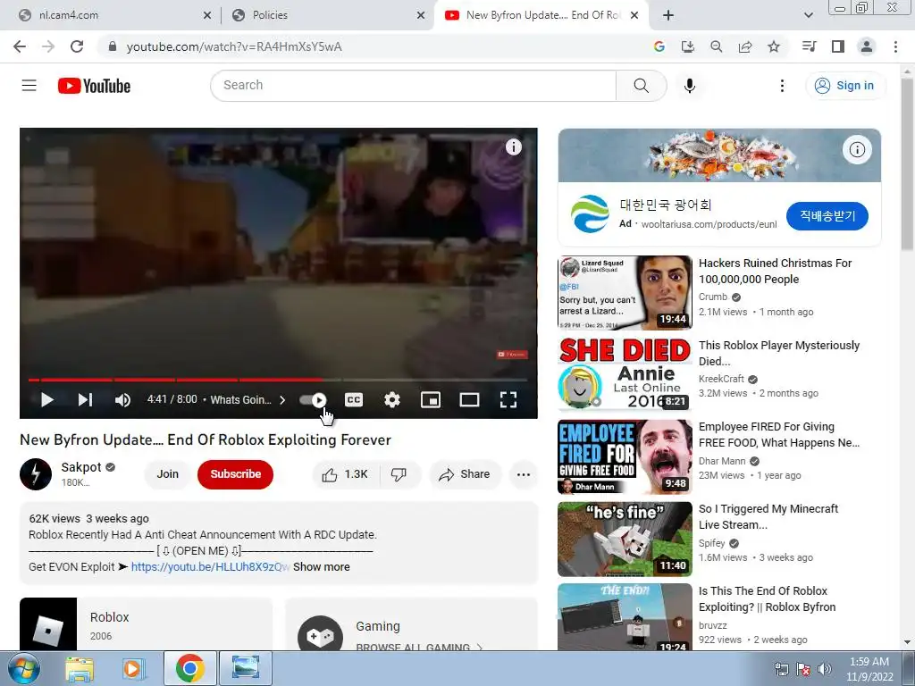Toggle the autoplay switch
Viewport: 915px width, 686px height.
[313, 399]
